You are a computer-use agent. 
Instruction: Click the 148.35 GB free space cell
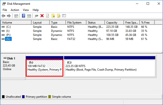point(131,27)
